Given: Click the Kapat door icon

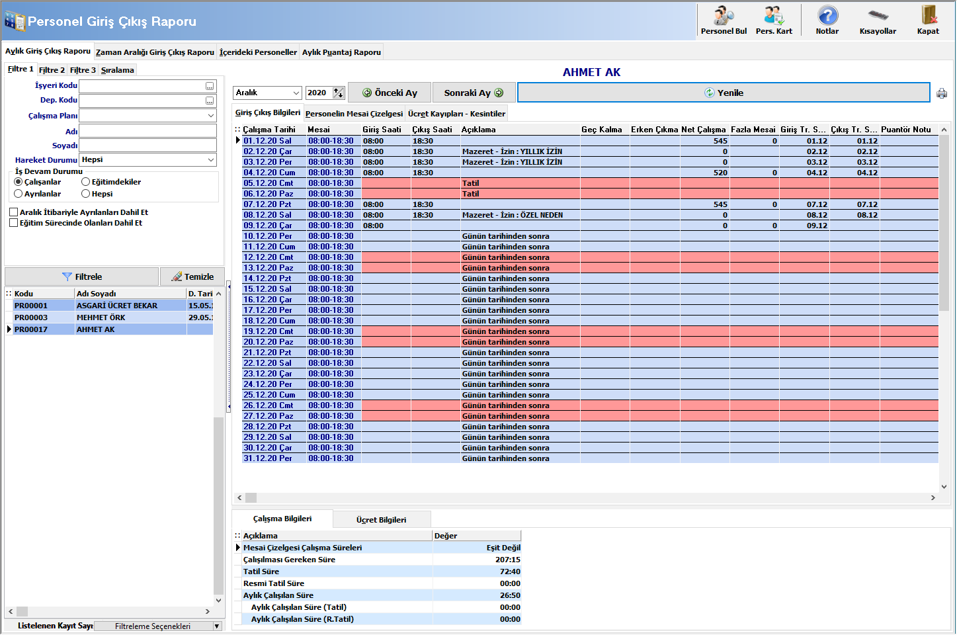Looking at the screenshot, I should [929, 15].
